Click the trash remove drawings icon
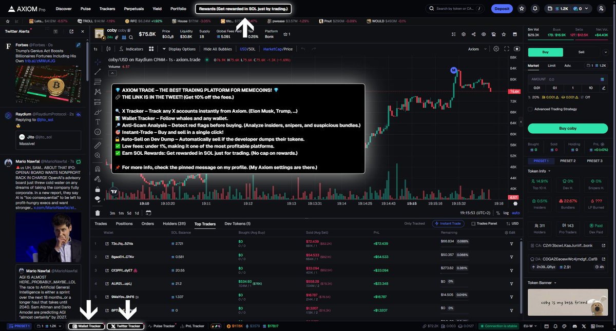 click(98, 213)
